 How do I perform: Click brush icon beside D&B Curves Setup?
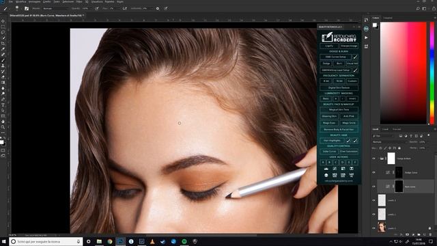coord(355,57)
